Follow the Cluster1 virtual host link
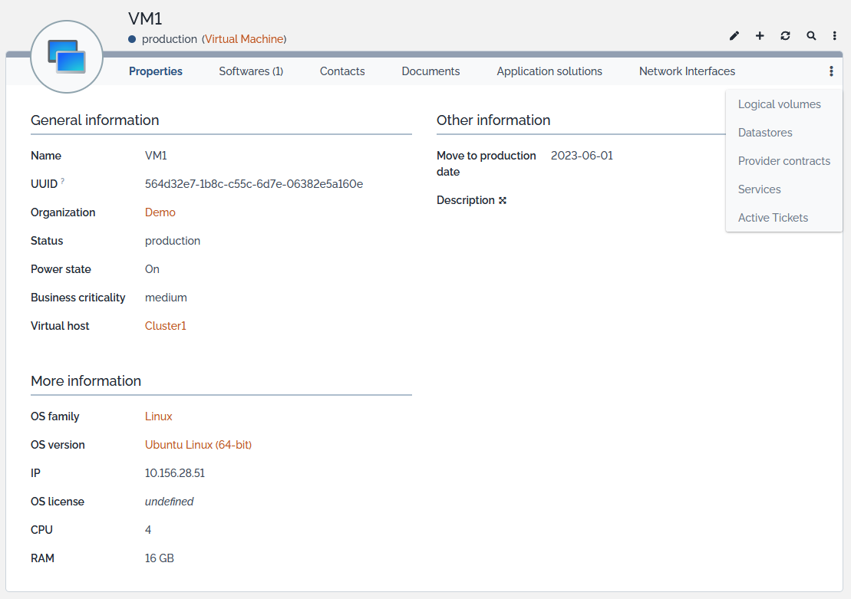 point(165,326)
